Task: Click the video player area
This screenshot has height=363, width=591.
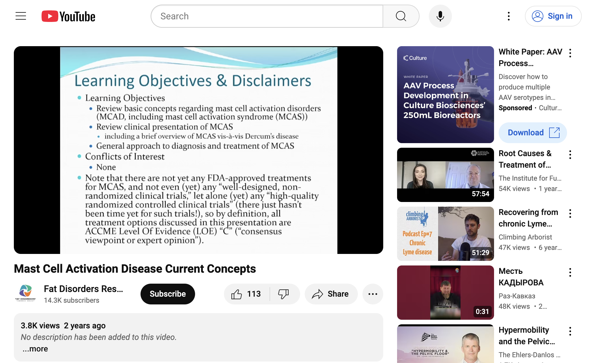Action: click(199, 150)
